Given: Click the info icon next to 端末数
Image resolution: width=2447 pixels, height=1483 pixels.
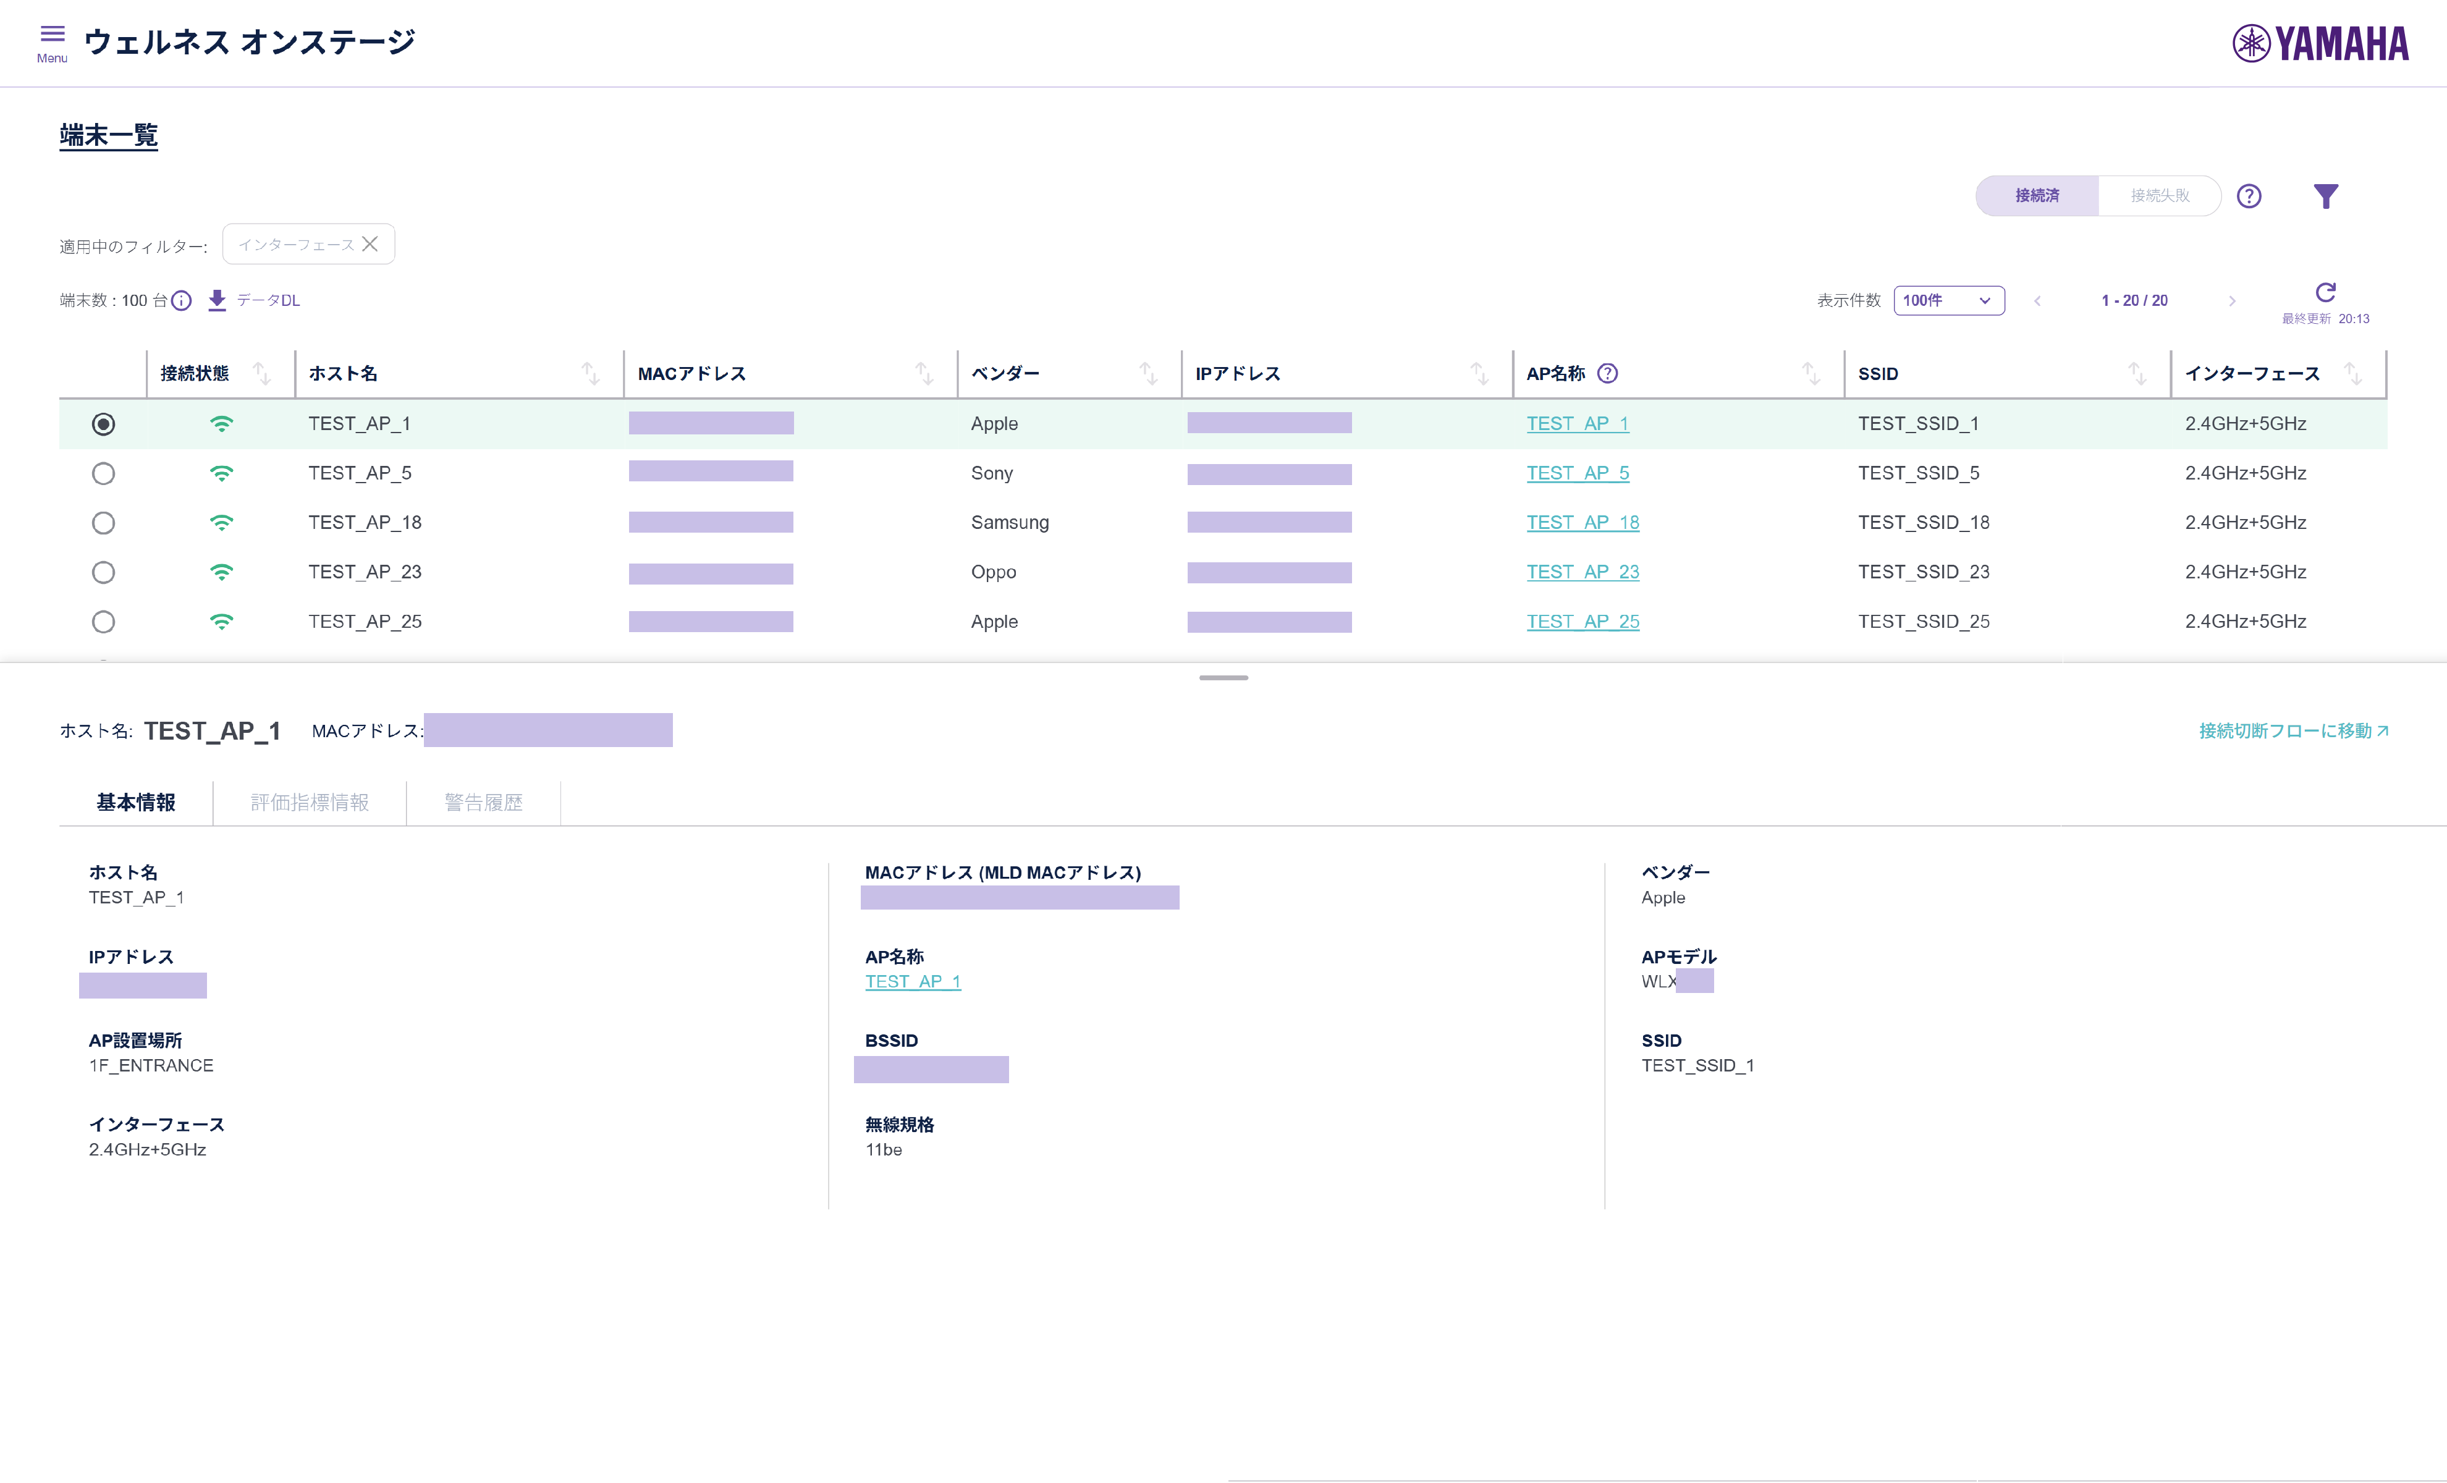Looking at the screenshot, I should coord(182,300).
